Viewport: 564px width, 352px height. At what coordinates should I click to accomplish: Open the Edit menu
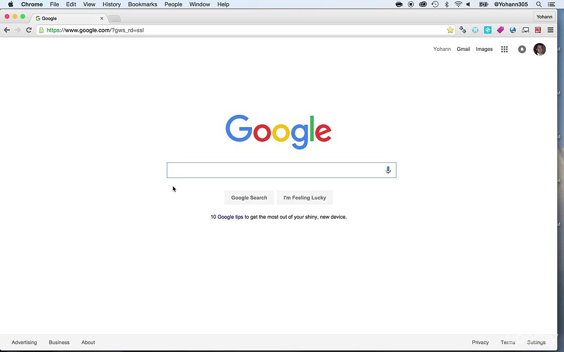[x=71, y=4]
